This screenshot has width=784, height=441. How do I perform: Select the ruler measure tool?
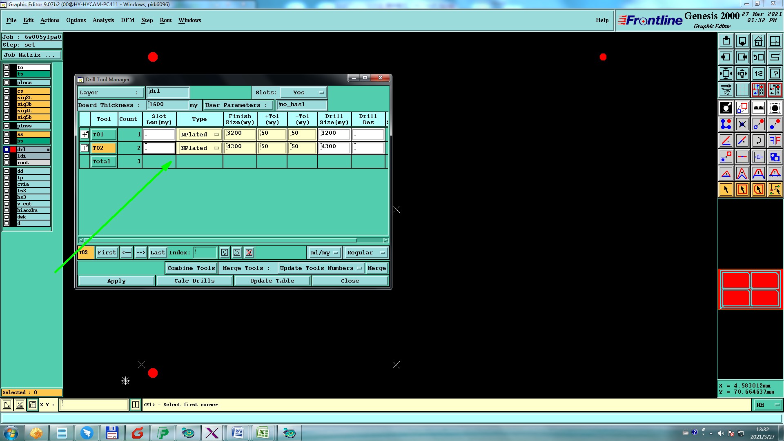click(x=758, y=108)
